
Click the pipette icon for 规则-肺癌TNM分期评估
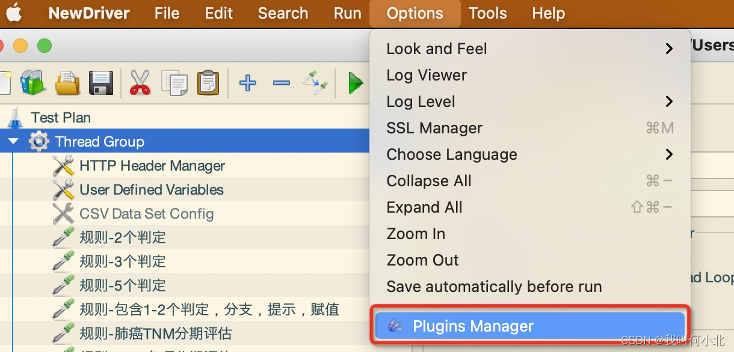63,333
